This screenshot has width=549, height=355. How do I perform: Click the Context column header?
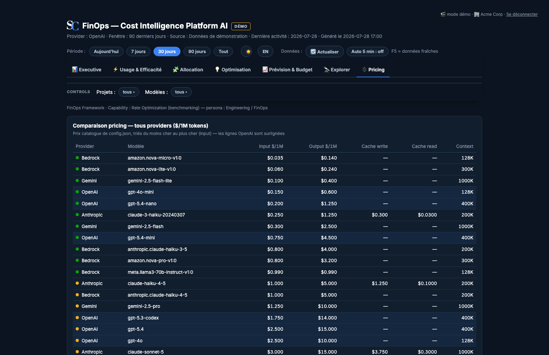pos(465,146)
